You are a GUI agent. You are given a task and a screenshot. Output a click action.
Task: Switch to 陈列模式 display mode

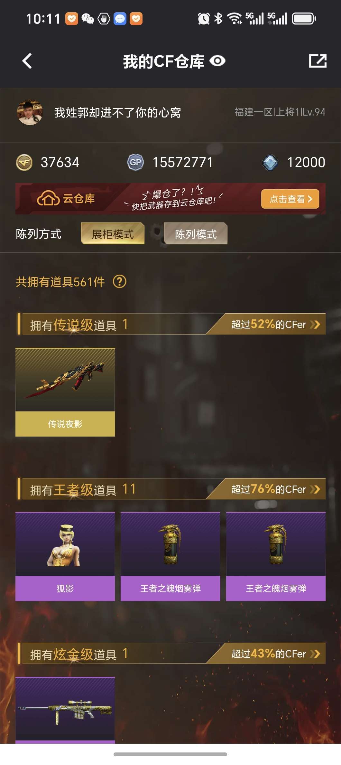(x=196, y=234)
